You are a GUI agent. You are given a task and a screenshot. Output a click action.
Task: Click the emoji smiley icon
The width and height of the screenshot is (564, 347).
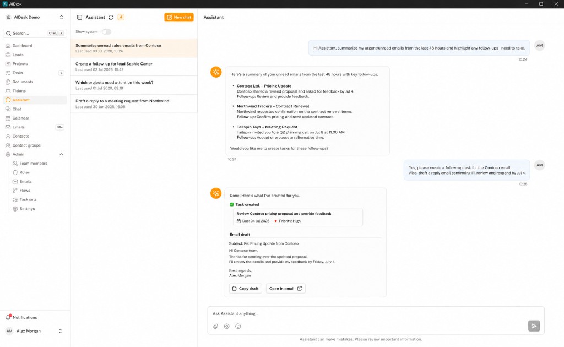[238, 326]
